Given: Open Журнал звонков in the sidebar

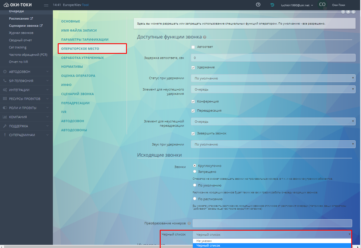Looking at the screenshot, I should click(21, 33).
